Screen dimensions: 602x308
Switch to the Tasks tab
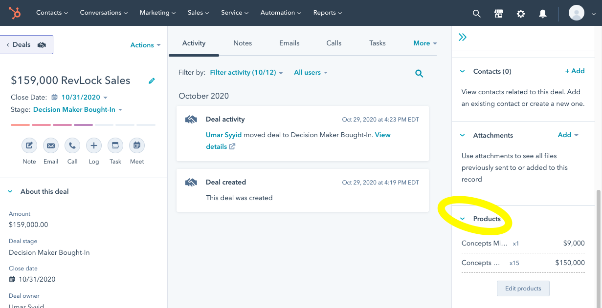point(378,43)
